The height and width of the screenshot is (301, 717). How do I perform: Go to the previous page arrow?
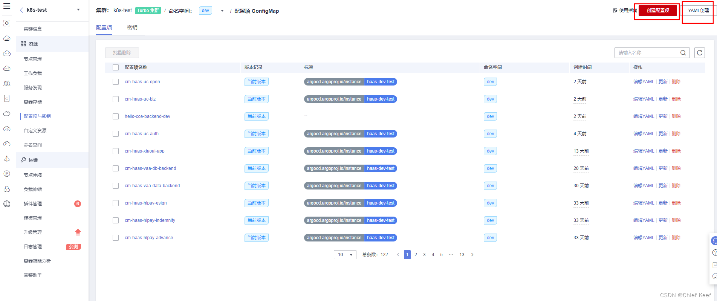[398, 255]
